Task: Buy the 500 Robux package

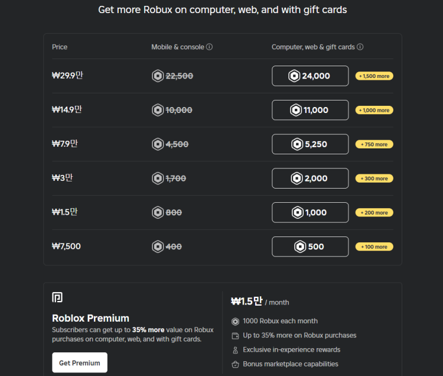Action: tap(310, 247)
